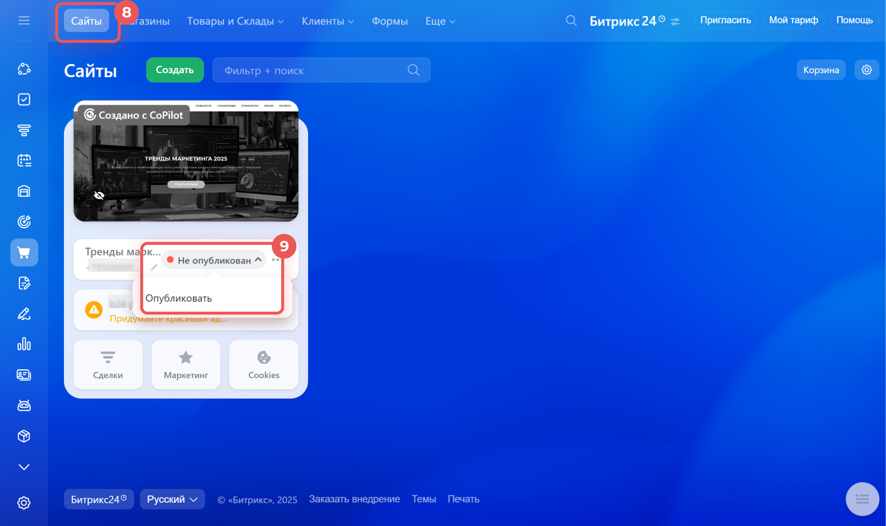Image resolution: width=886 pixels, height=526 pixels.
Task: Click the orange warning icon on card
Action: tap(93, 309)
